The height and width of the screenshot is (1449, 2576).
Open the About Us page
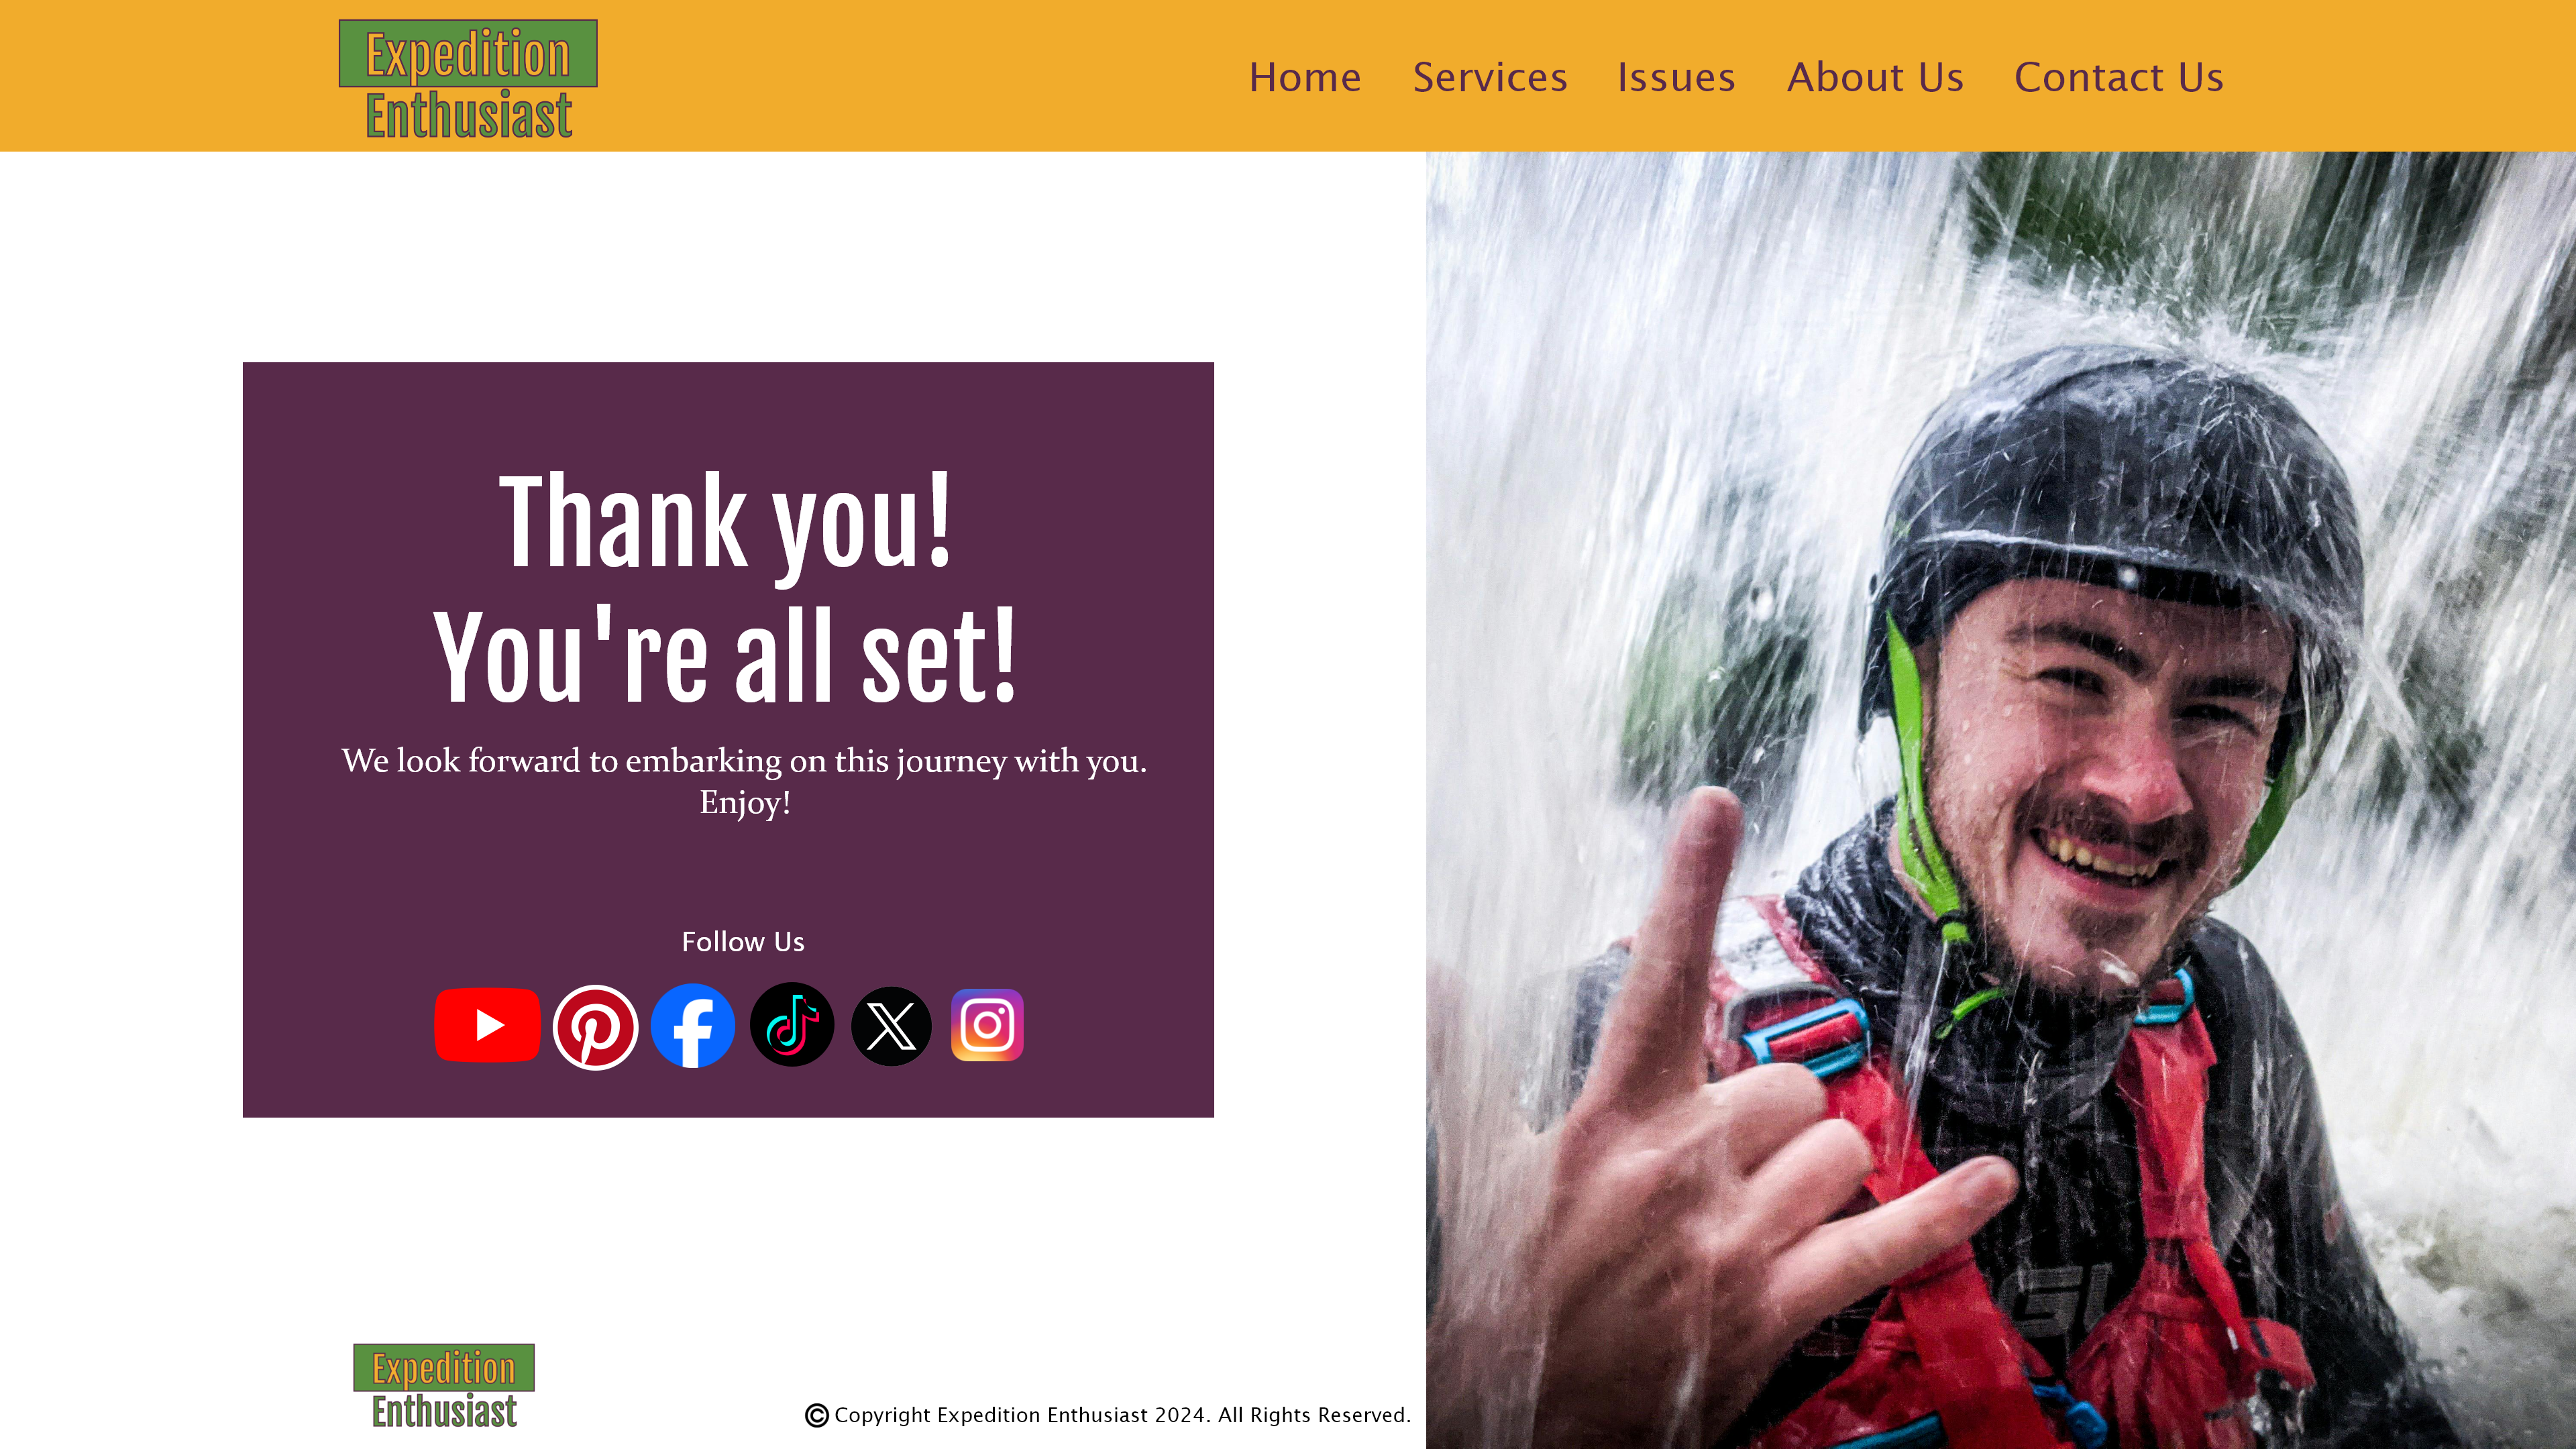pos(1875,77)
